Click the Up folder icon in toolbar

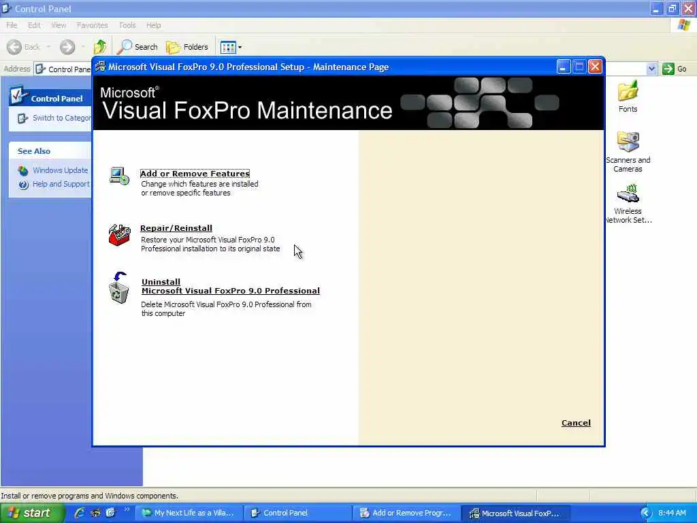(100, 47)
